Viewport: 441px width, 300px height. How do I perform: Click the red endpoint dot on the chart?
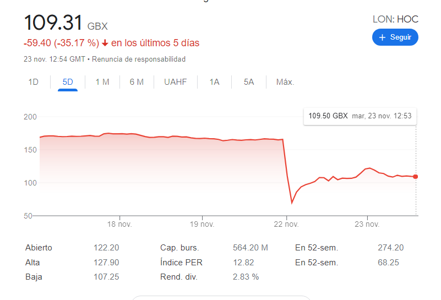(415, 177)
